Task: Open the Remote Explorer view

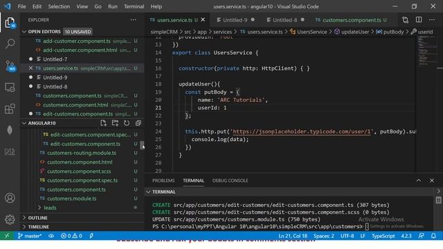Action: (x=10, y=87)
